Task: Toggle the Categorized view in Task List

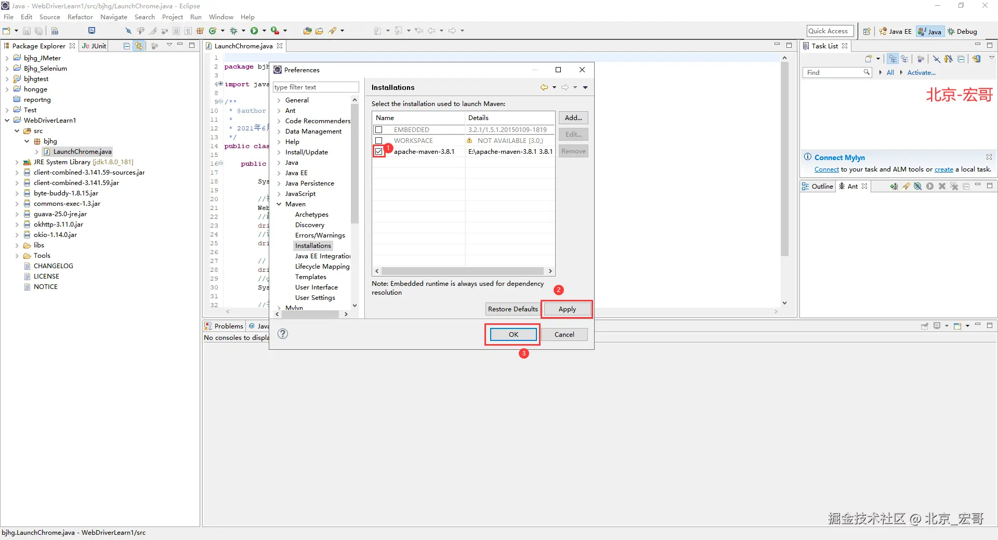Action: point(892,59)
